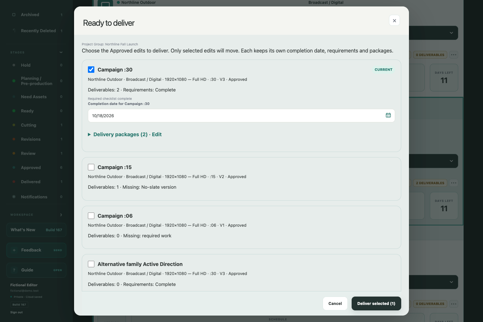The image size is (483, 322).
Task: Select the Approved stage
Action: pyautogui.click(x=36, y=167)
